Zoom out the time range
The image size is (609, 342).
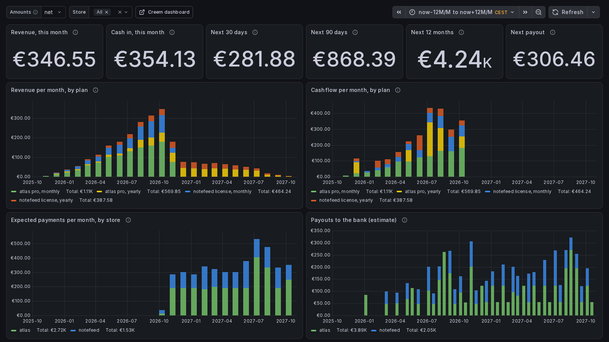point(539,12)
